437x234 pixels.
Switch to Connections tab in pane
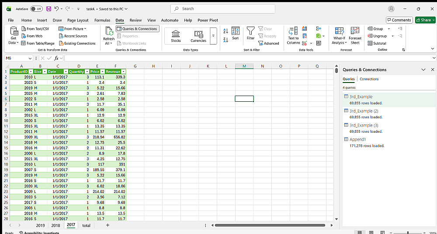(x=369, y=79)
